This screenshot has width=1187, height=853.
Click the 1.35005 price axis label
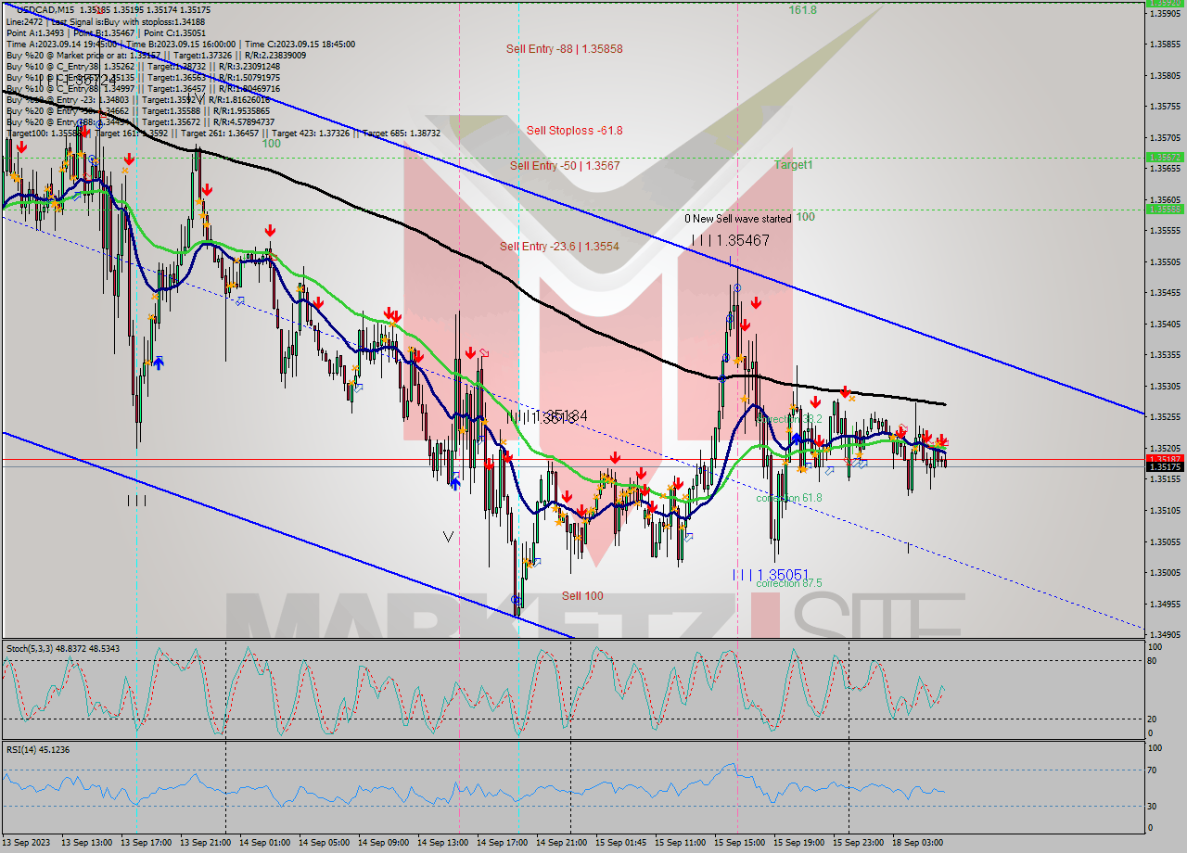point(1166,572)
